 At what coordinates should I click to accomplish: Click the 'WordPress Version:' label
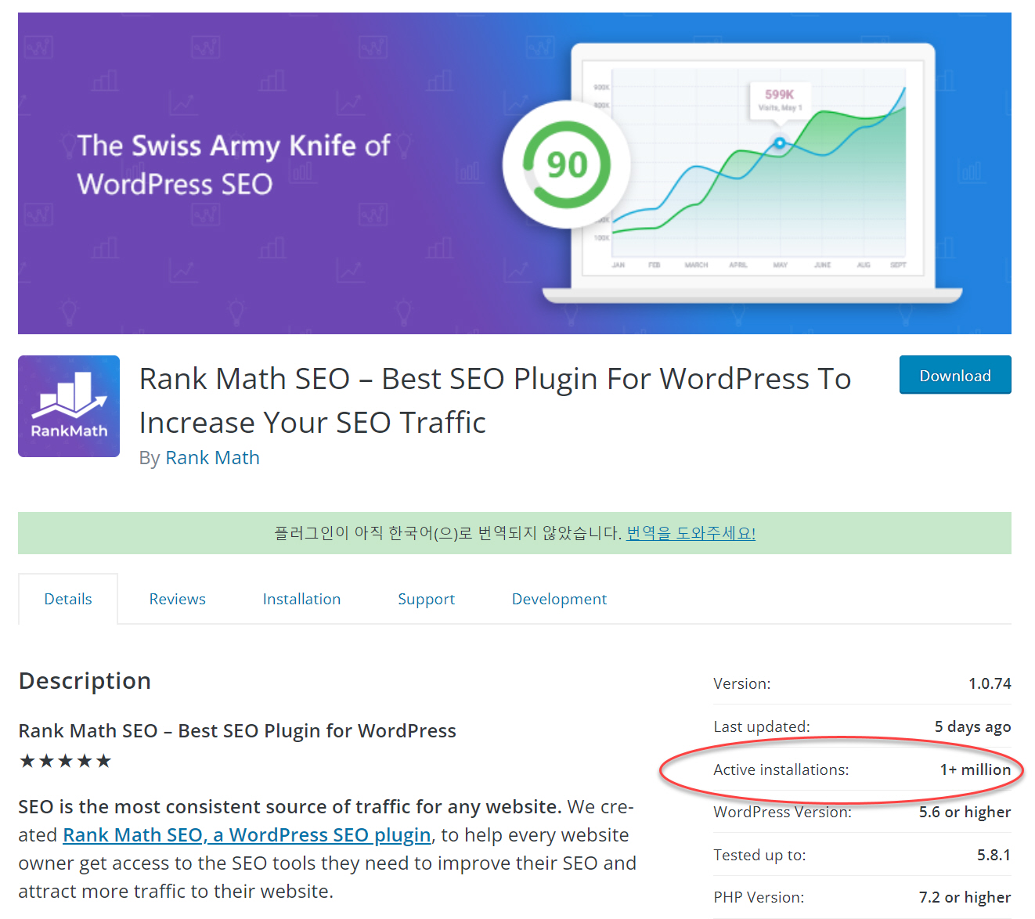782,812
